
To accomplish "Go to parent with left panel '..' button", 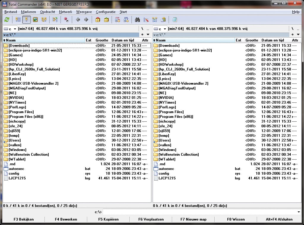I will click(148, 29).
